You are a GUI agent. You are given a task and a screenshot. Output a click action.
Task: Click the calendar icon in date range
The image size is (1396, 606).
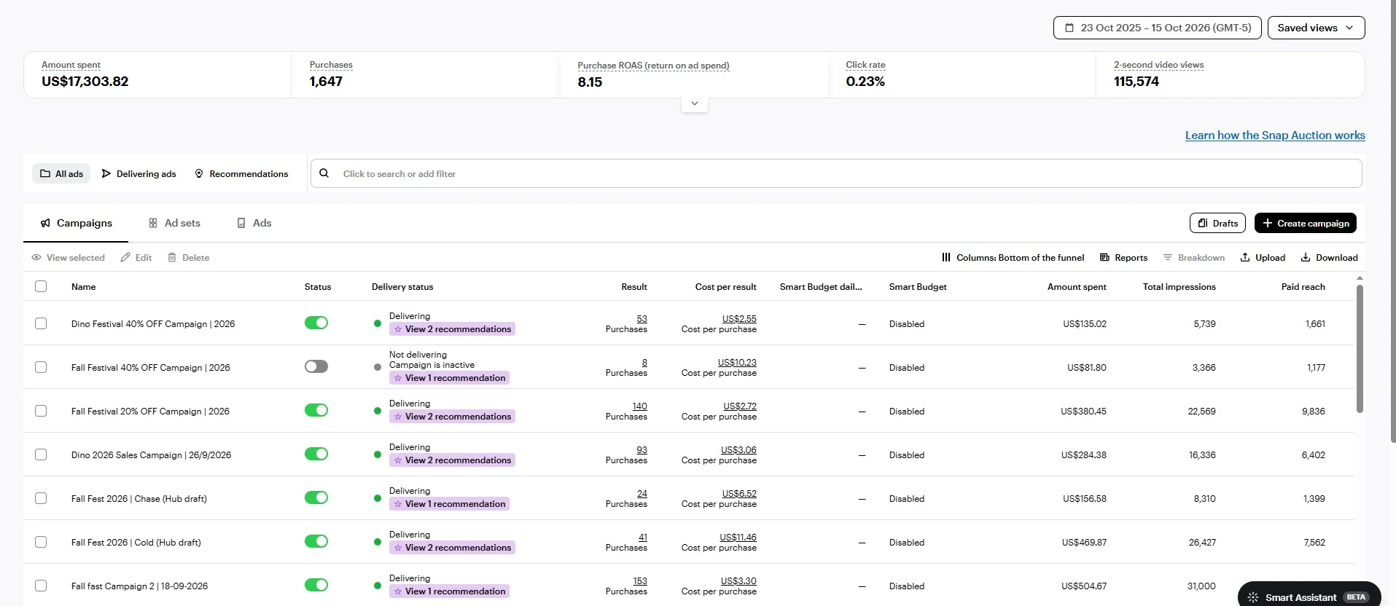[x=1069, y=28]
